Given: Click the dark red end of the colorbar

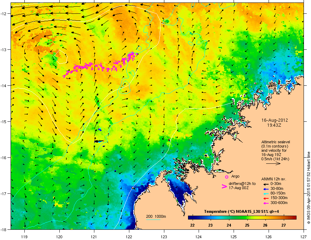Looking at the screenshot, I should 294,218.
